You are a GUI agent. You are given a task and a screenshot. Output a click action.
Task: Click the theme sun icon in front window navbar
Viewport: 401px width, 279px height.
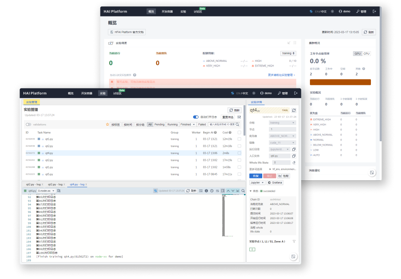(x=254, y=93)
